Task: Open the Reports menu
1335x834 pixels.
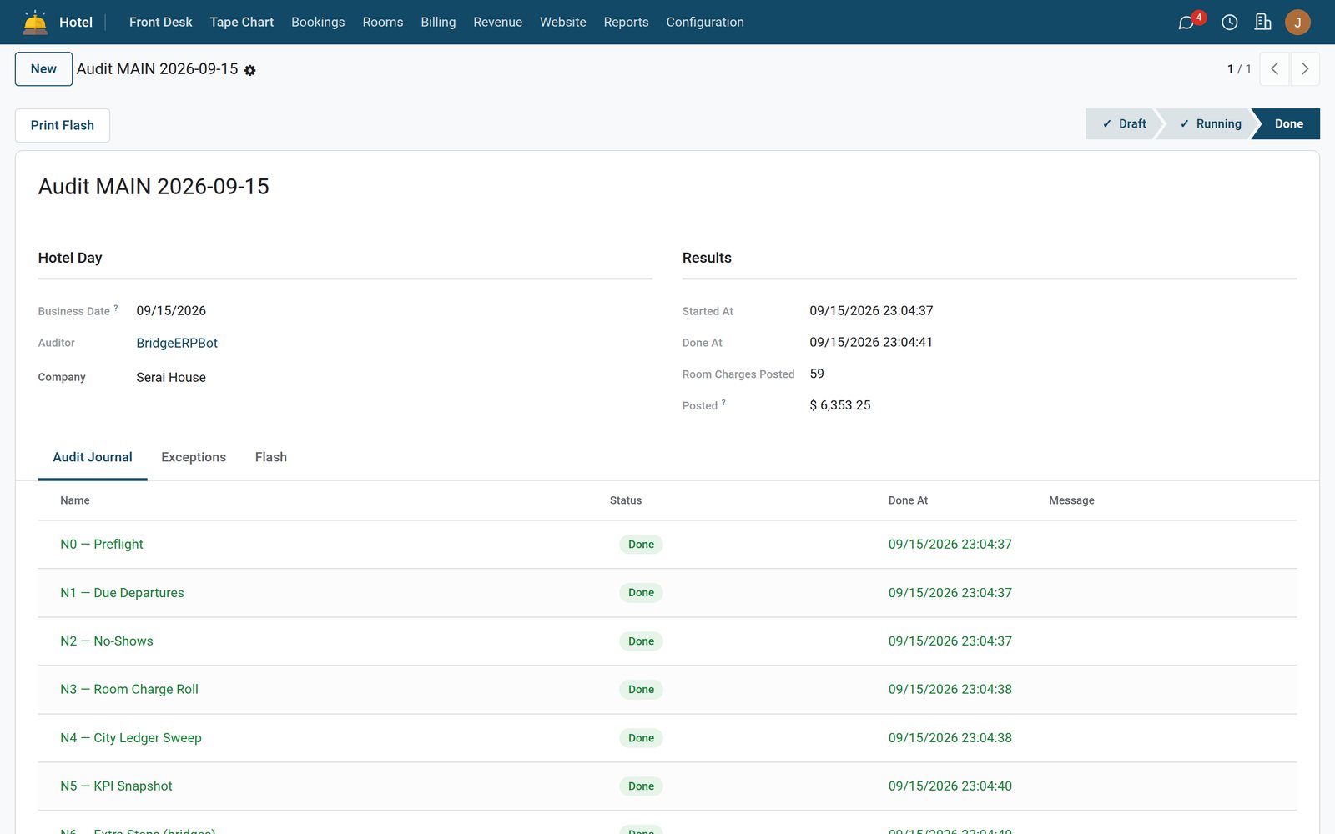Action: 627,23
